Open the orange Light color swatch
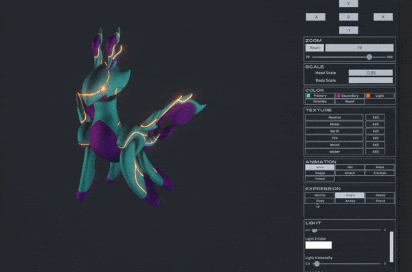Screen dimensions: 412x272 click(368, 95)
